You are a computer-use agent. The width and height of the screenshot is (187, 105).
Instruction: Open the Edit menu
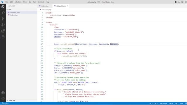click(11, 2)
